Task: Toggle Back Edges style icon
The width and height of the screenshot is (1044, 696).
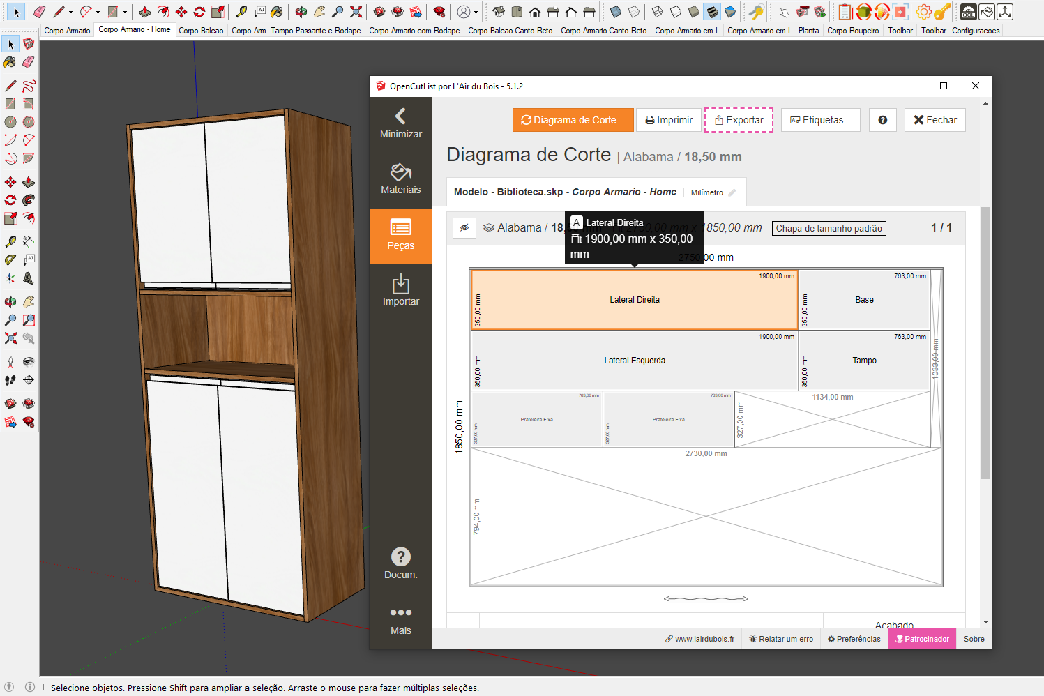Action: coord(634,12)
